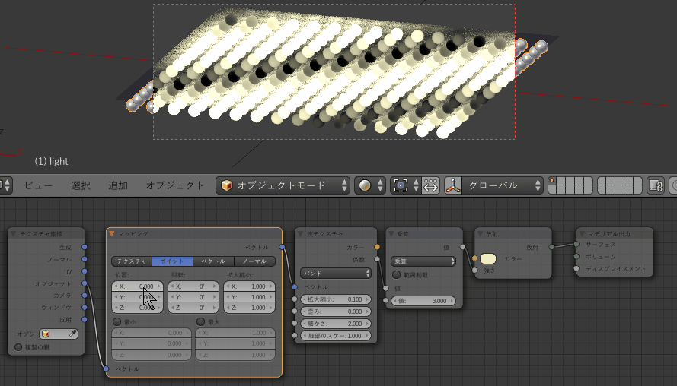Select the ポイント mapping type tab
677x386 pixels.
click(172, 261)
